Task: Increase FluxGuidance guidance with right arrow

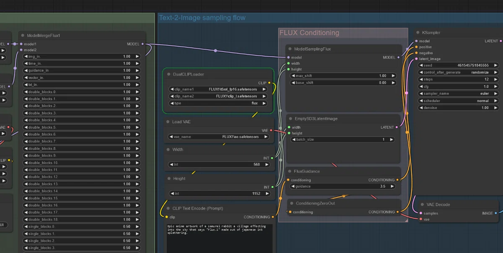Action: [393, 187]
